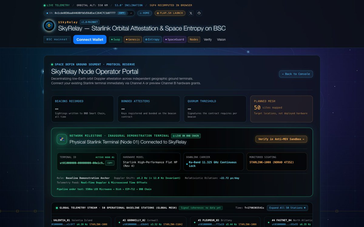This screenshot has width=364, height=227.
Task: Click the LIVE ON BNB CHAIN badge
Action: pyautogui.click(x=186, y=136)
